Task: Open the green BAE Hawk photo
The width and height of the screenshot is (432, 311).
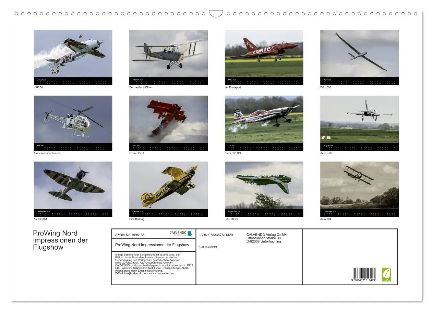Action: pyautogui.click(x=264, y=185)
